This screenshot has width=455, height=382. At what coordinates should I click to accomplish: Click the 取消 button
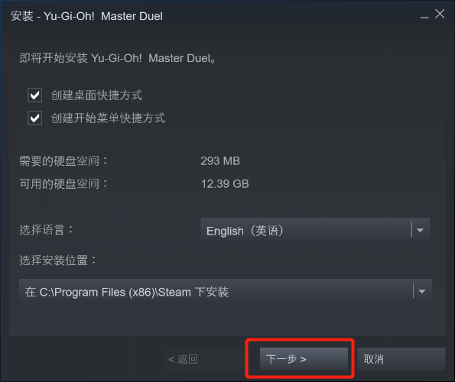coord(401,359)
